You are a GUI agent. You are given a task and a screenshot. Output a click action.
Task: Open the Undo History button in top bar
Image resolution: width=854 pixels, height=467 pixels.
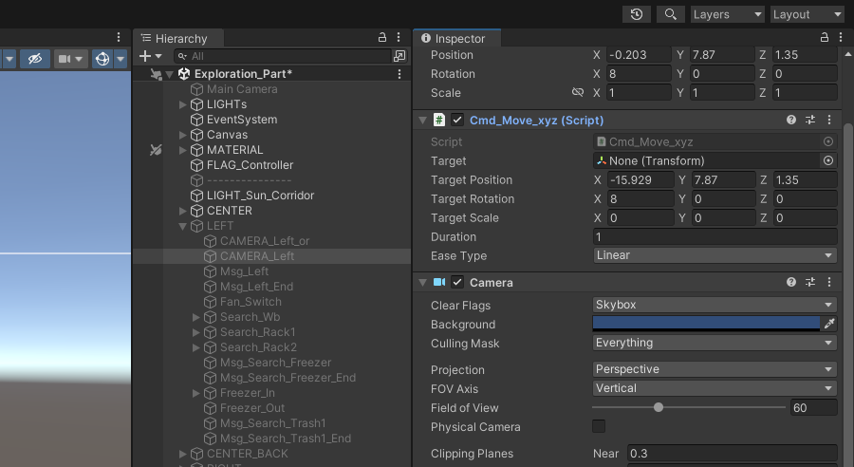click(x=636, y=14)
